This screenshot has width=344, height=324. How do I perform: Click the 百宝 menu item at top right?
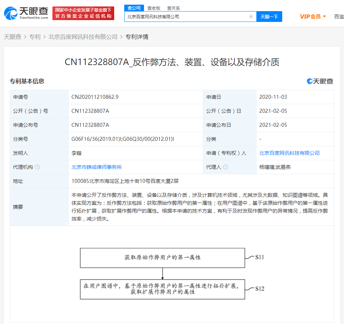tap(339, 17)
